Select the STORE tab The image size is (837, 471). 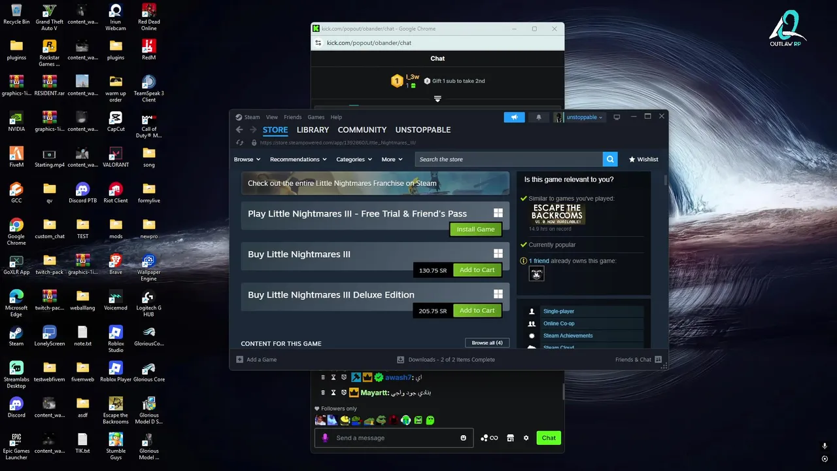click(275, 130)
